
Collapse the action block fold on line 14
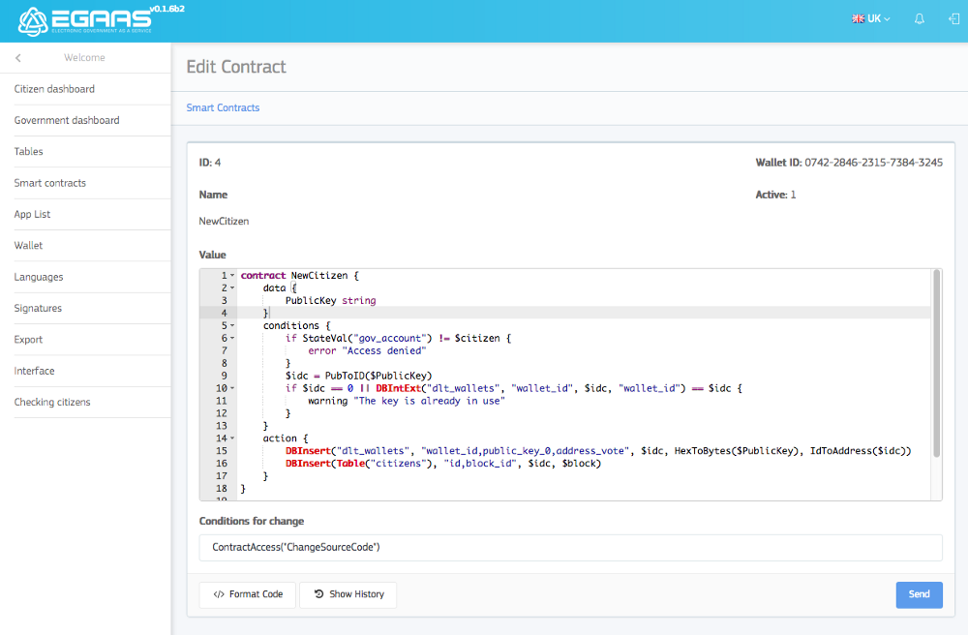pos(232,438)
